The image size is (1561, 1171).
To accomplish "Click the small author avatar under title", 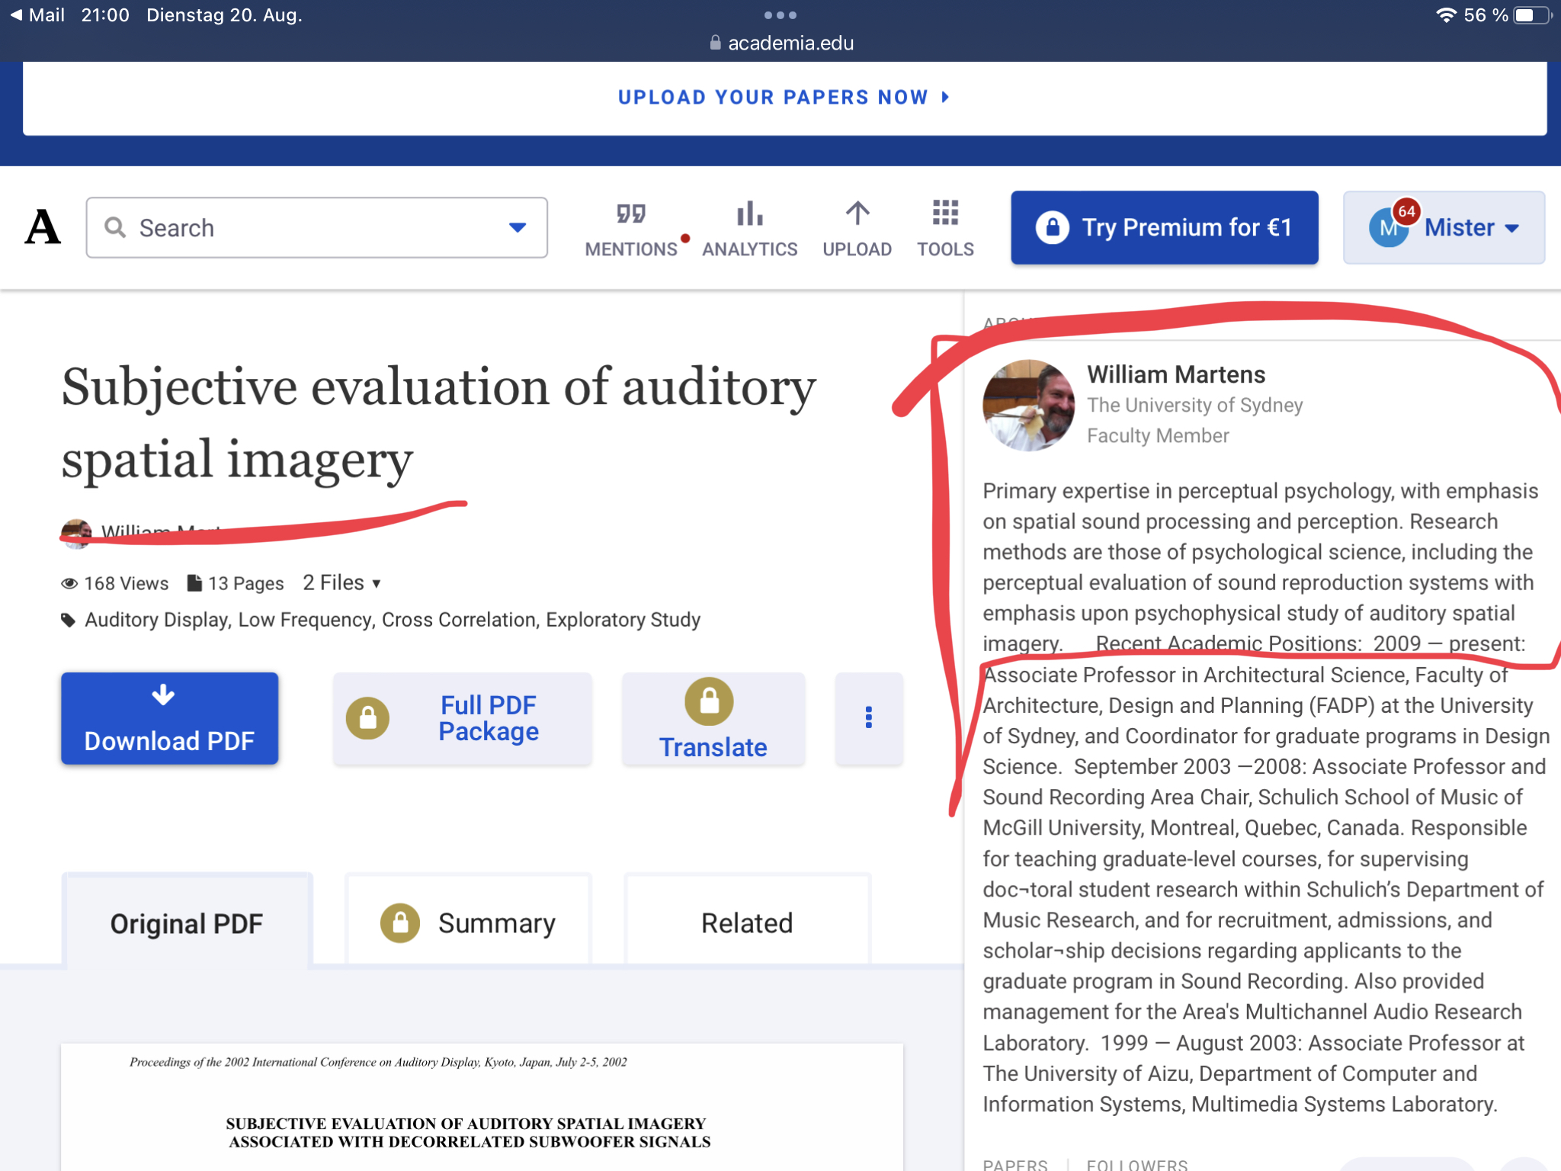I will 76,533.
